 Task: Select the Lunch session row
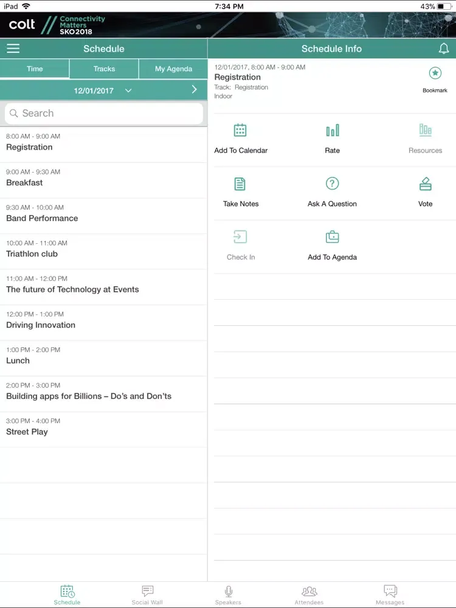click(x=103, y=359)
